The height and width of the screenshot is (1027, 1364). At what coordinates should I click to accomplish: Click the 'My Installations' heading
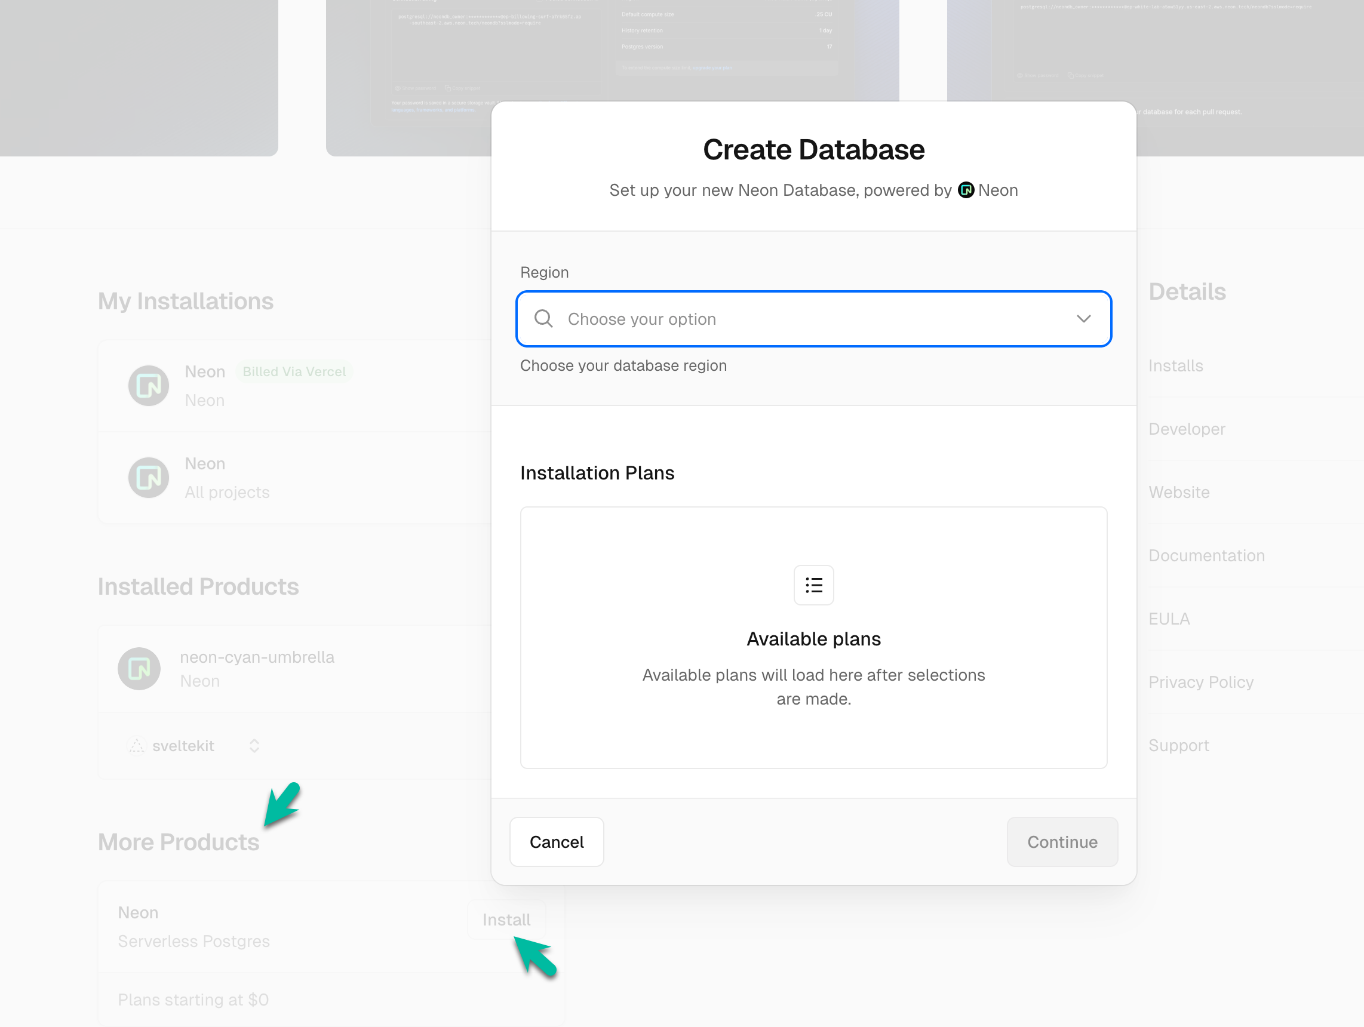[186, 302]
